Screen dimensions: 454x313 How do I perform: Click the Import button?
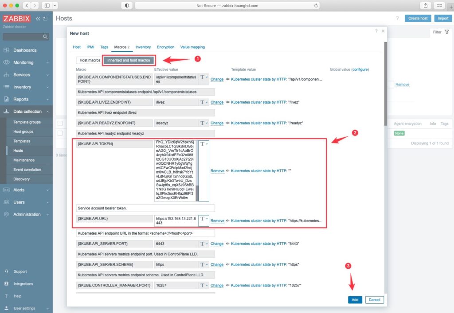click(x=443, y=18)
